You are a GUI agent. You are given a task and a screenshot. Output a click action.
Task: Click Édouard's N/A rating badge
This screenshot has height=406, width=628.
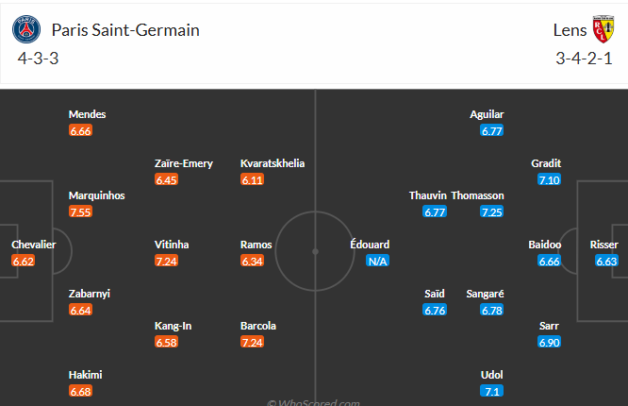[x=378, y=262]
